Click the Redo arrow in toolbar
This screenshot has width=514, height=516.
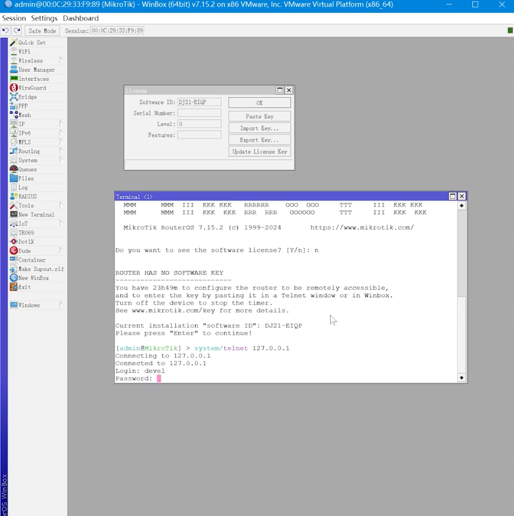pyautogui.click(x=17, y=30)
